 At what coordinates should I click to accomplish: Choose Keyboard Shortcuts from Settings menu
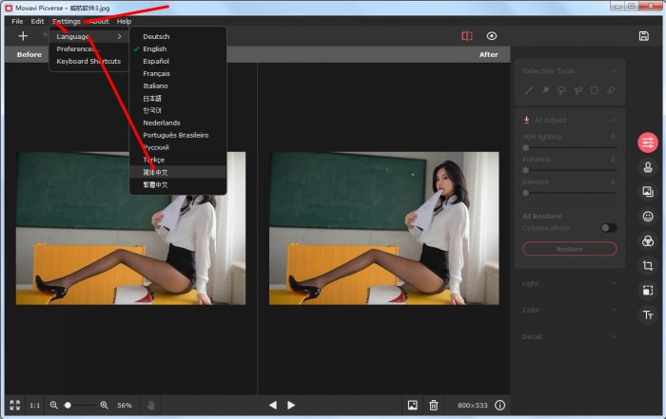[88, 61]
